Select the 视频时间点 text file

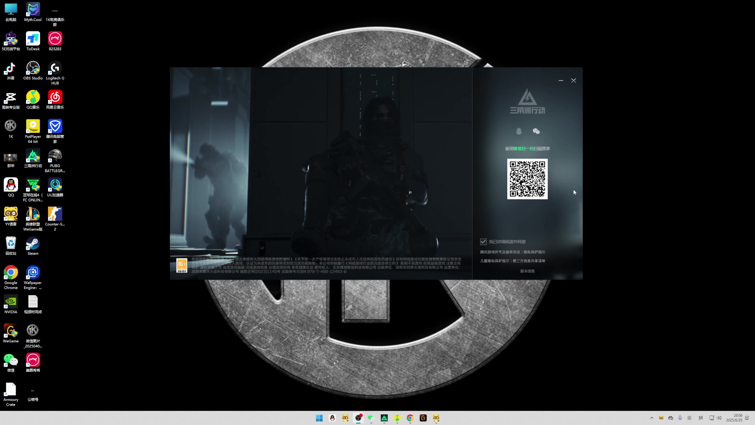tap(33, 305)
